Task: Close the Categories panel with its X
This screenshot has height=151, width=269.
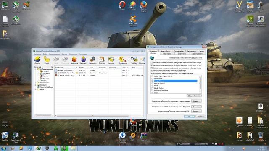Action: pos(52,67)
